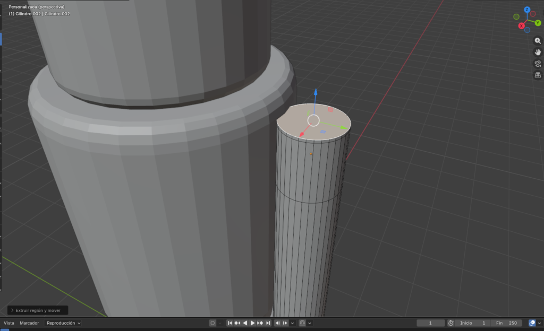The width and height of the screenshot is (544, 331).
Task: Open the Vista menu
Action: point(8,323)
